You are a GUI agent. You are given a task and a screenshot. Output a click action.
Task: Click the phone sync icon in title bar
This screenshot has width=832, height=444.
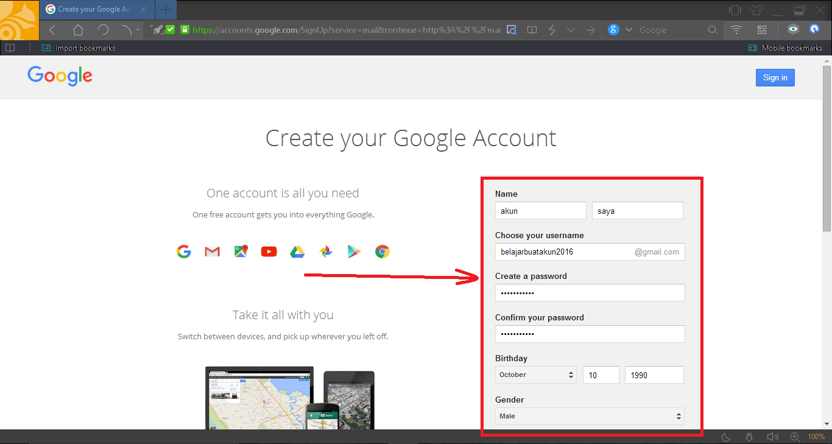click(x=735, y=10)
